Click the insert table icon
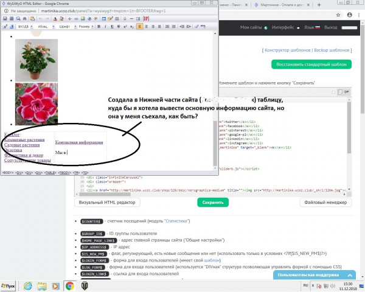 (104, 19)
